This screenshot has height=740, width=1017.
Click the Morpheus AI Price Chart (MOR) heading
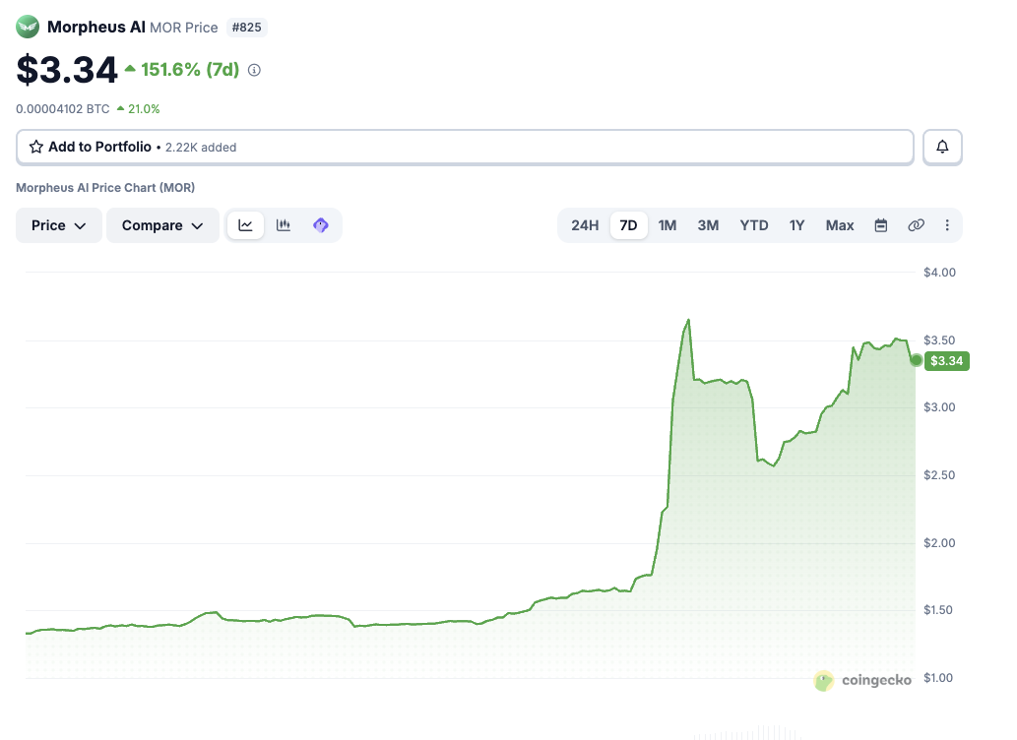pos(105,187)
